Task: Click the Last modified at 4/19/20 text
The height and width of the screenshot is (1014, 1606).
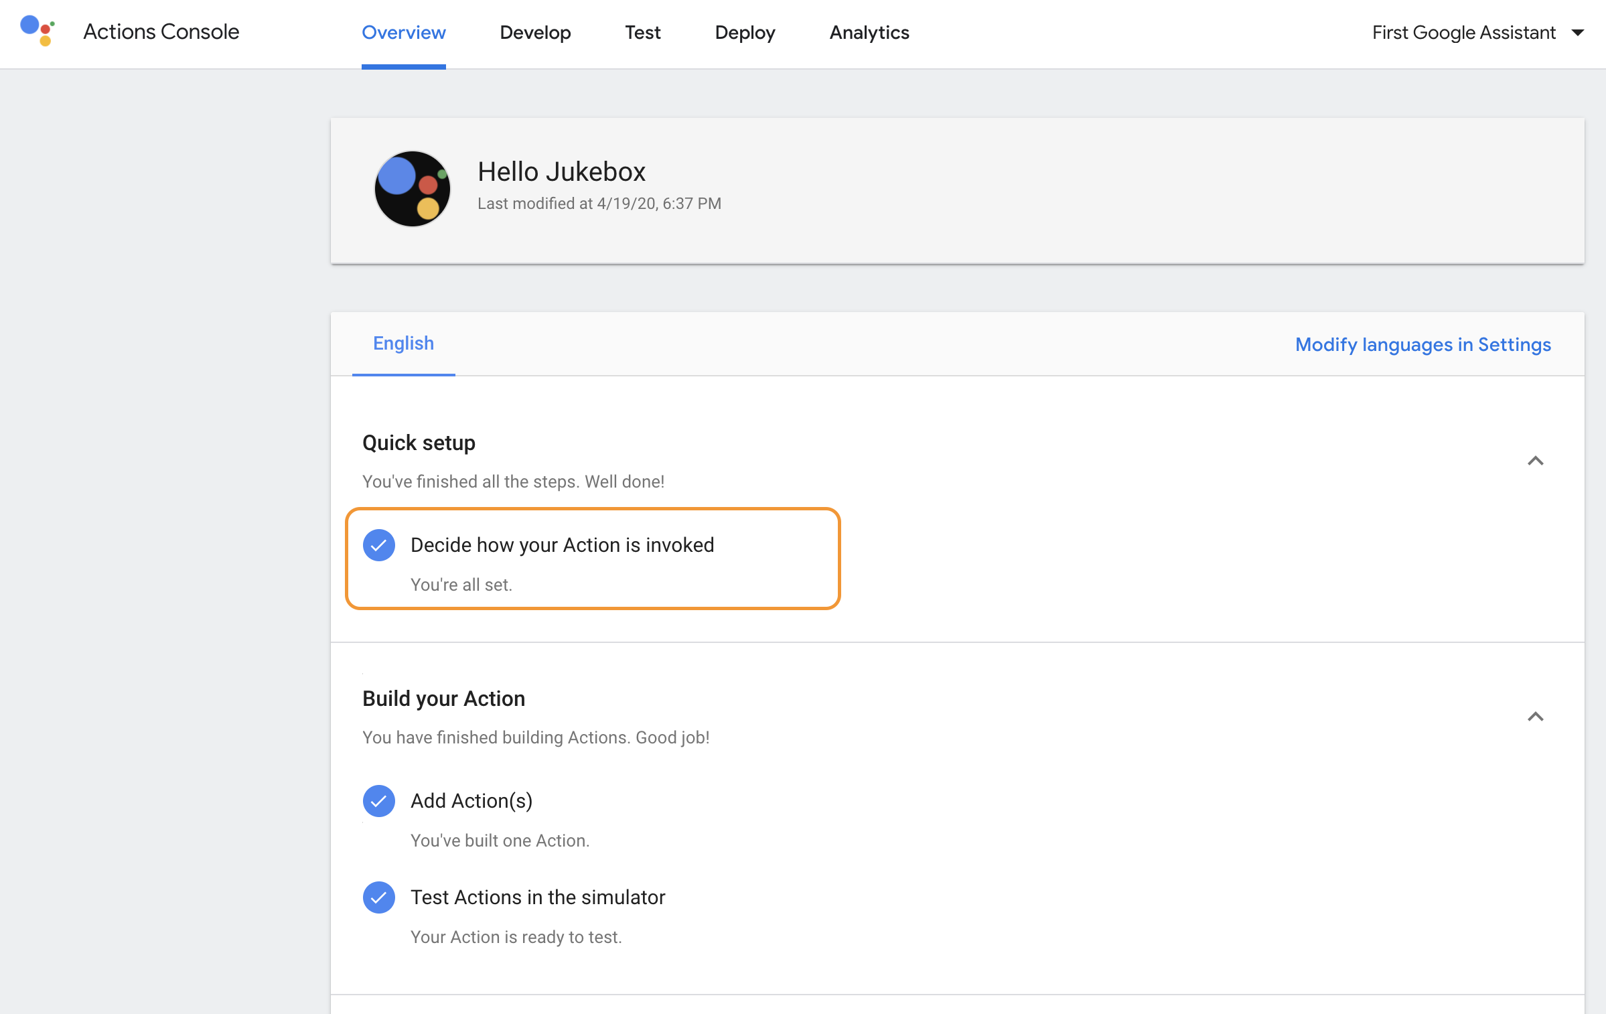Action: (x=599, y=204)
